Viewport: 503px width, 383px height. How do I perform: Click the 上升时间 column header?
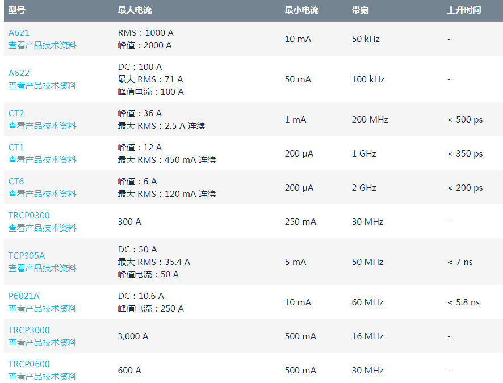pos(464,10)
